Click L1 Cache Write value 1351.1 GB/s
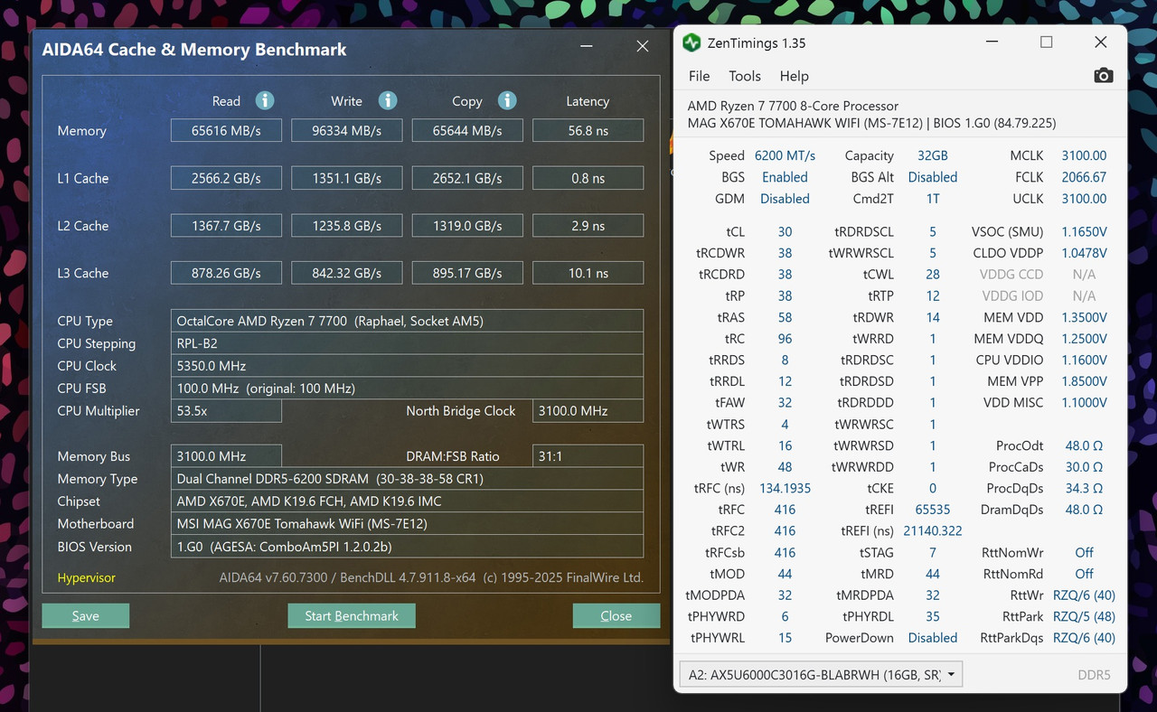Image resolution: width=1157 pixels, height=712 pixels. (x=346, y=178)
